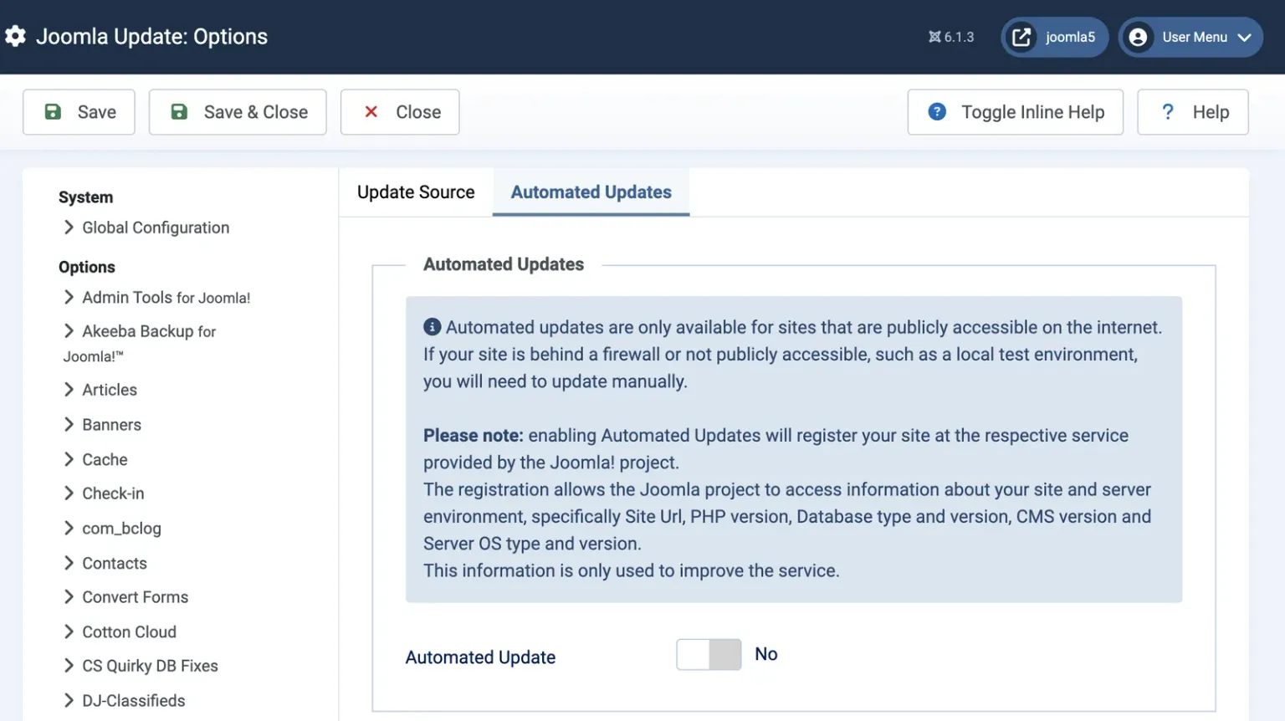This screenshot has height=721, width=1285.
Task: Click the floppy disk icon on Save button
Action: click(x=53, y=111)
